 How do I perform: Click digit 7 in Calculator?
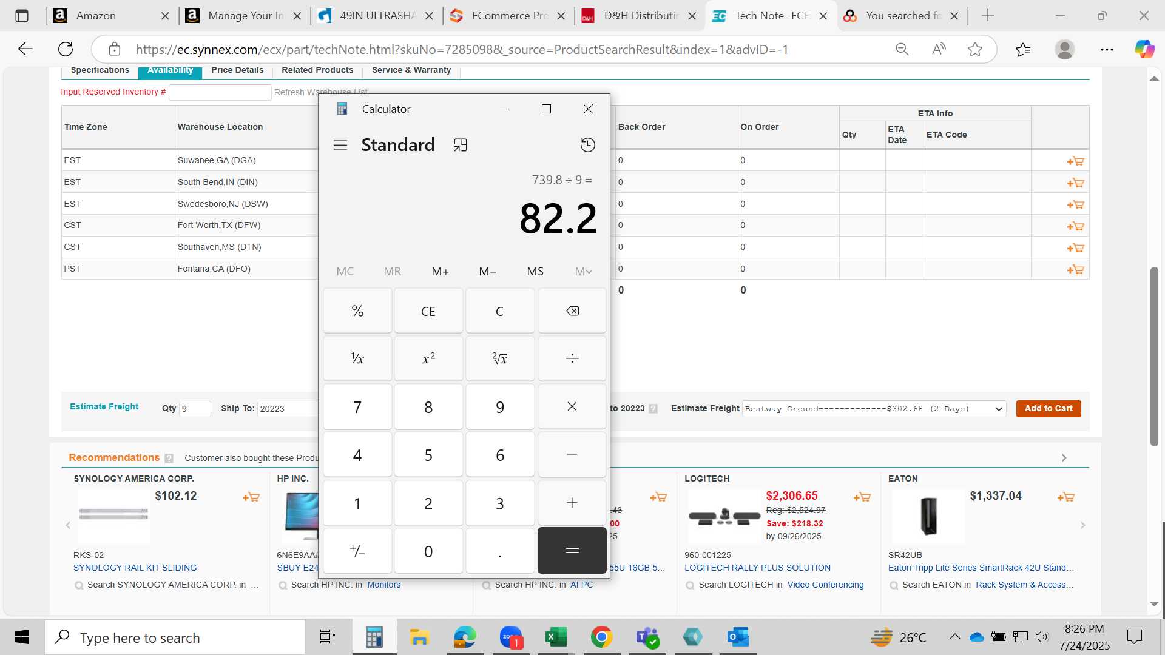357,407
